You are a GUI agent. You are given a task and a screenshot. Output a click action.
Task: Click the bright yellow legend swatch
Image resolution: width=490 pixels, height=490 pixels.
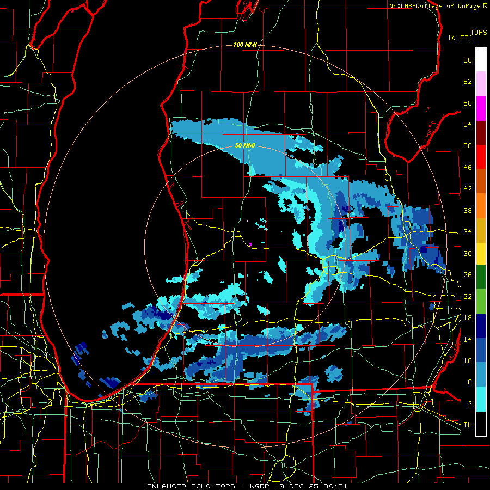tap(481, 254)
